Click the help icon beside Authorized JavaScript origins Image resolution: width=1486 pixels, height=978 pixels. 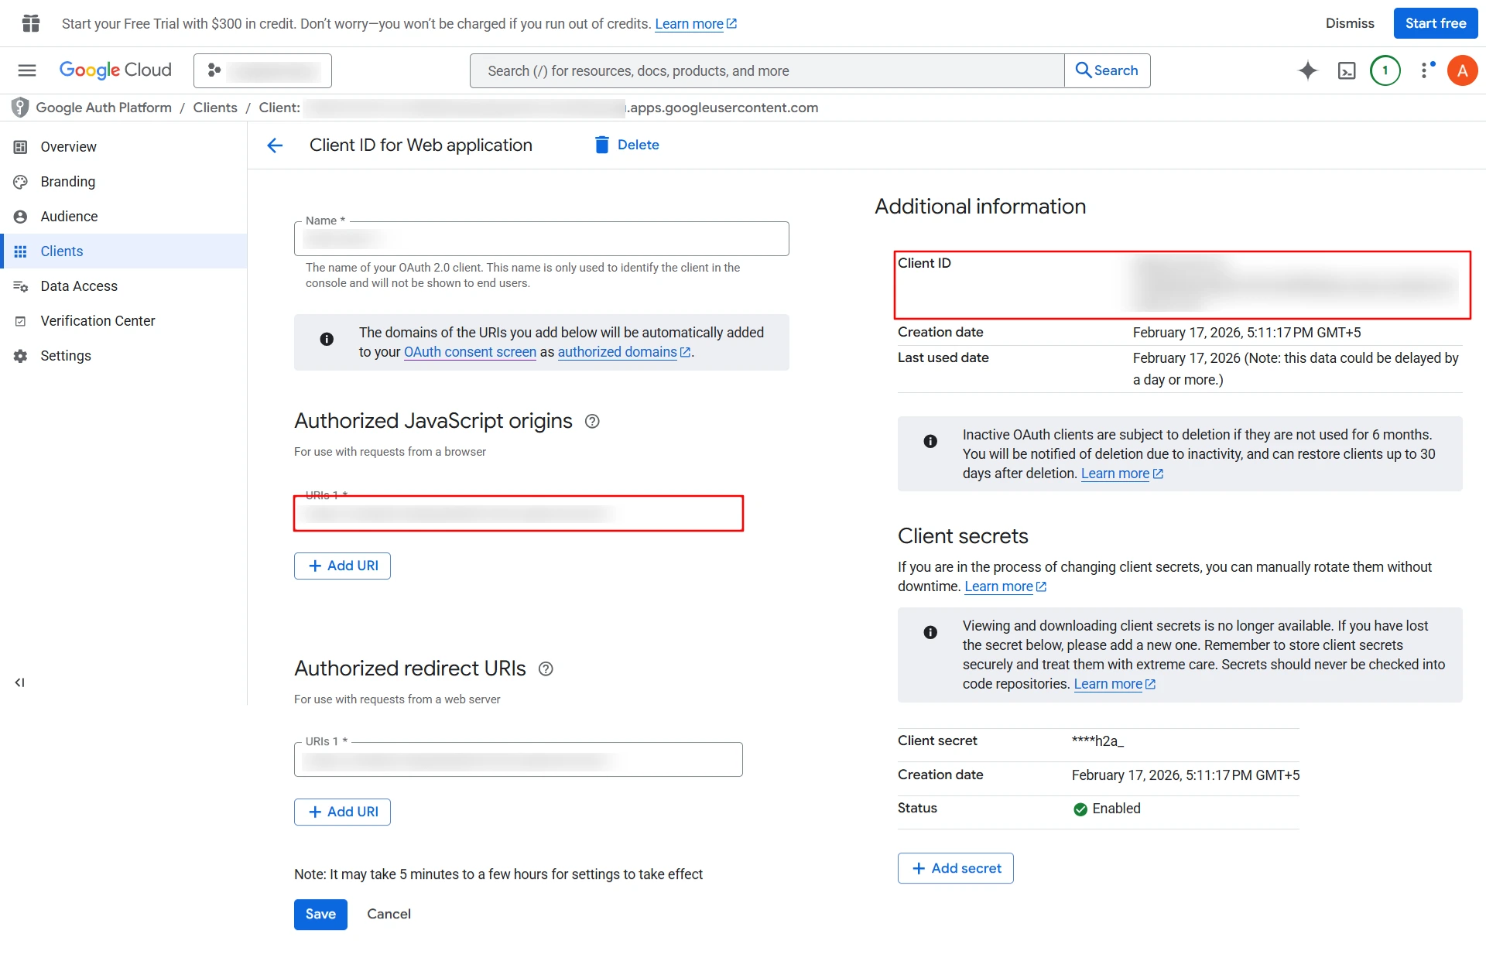pyautogui.click(x=592, y=421)
